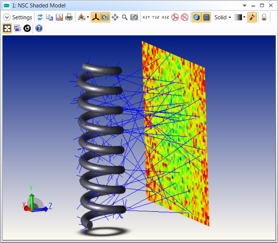The image size is (278, 243).
Task: Toggle the rotate view mode button
Action: click(x=105, y=17)
